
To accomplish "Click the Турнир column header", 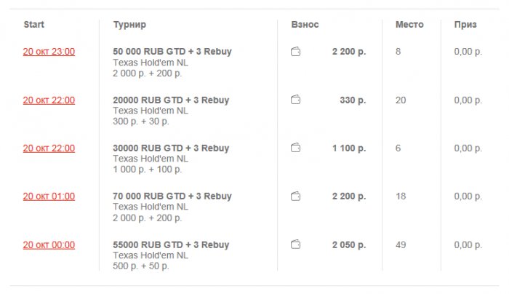I will [129, 25].
